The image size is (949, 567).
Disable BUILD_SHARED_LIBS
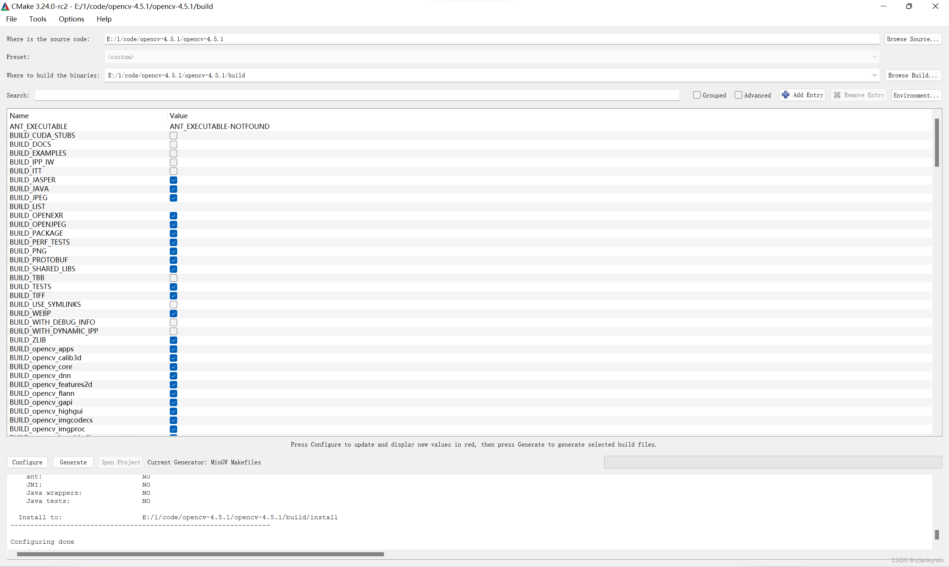coord(173,269)
